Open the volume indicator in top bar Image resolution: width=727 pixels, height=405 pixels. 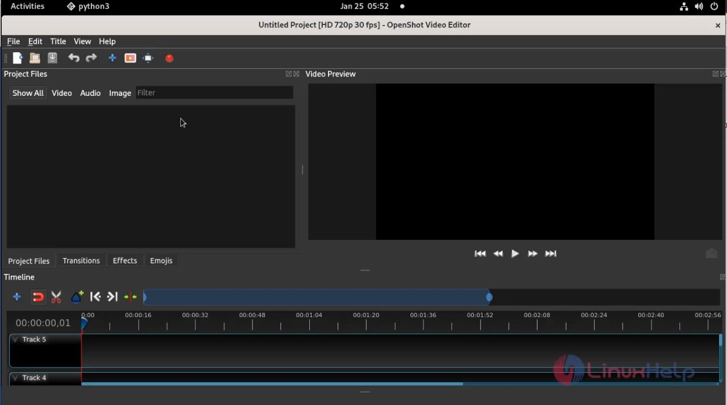tap(699, 6)
